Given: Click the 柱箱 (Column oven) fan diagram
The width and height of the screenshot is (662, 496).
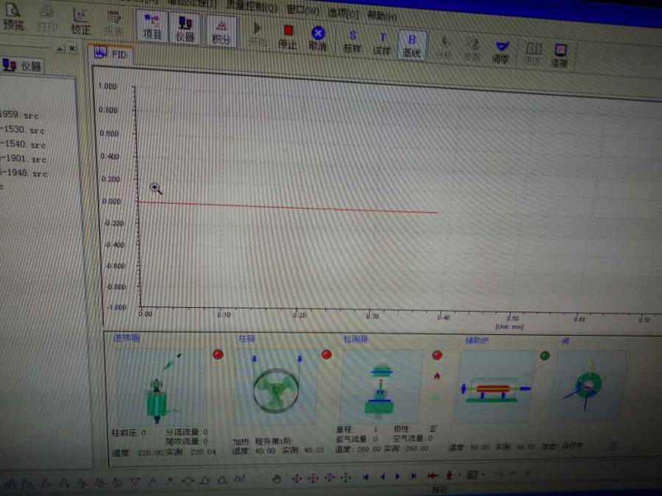Looking at the screenshot, I should click(275, 388).
